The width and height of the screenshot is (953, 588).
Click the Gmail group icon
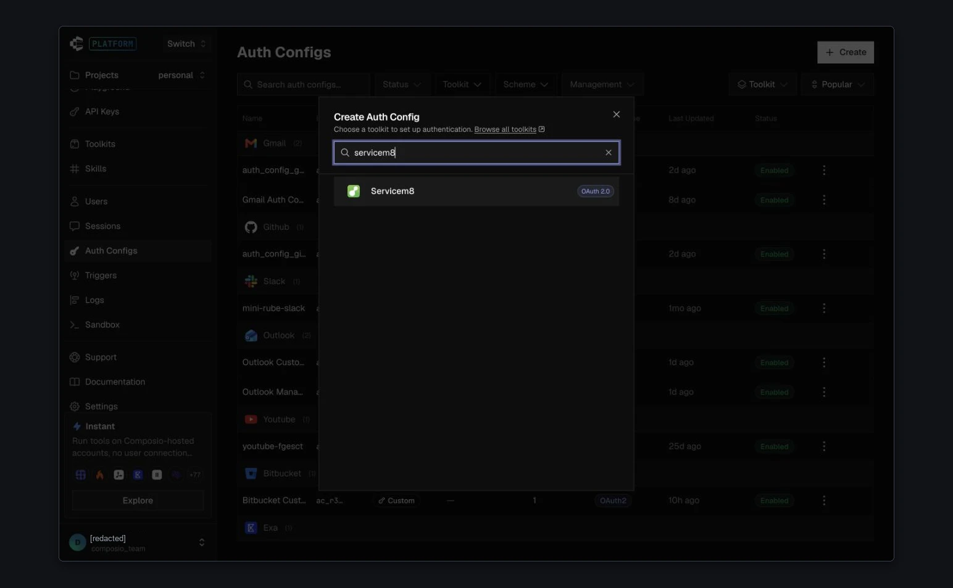coord(251,143)
